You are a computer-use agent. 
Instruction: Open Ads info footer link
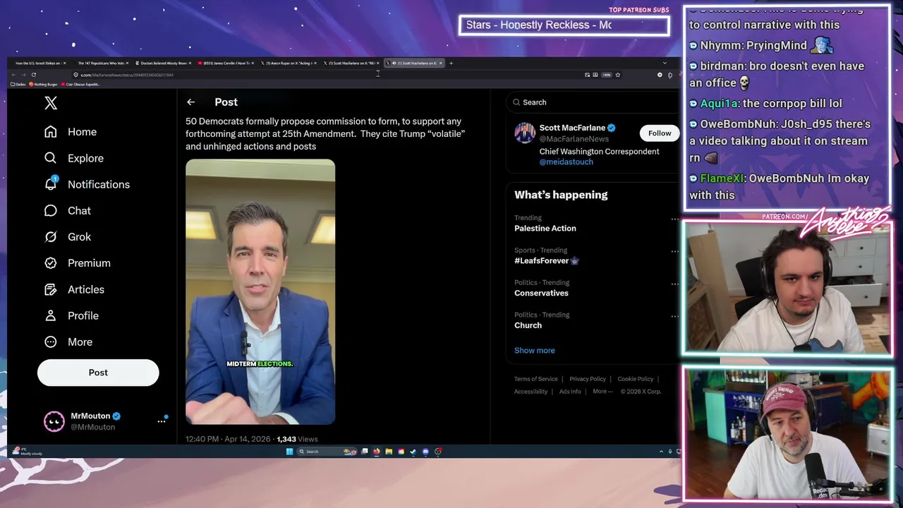[x=570, y=392]
